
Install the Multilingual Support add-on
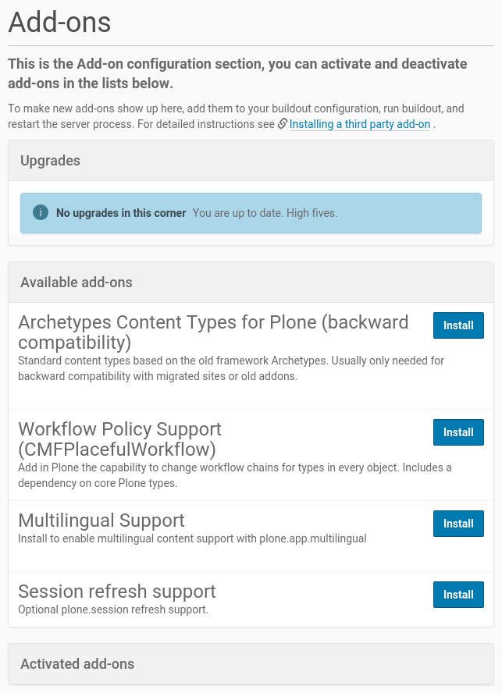458,524
